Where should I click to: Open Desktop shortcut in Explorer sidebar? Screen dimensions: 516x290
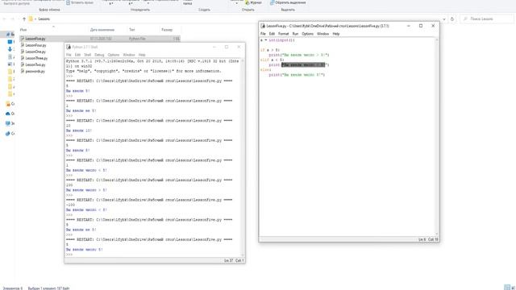point(10,42)
